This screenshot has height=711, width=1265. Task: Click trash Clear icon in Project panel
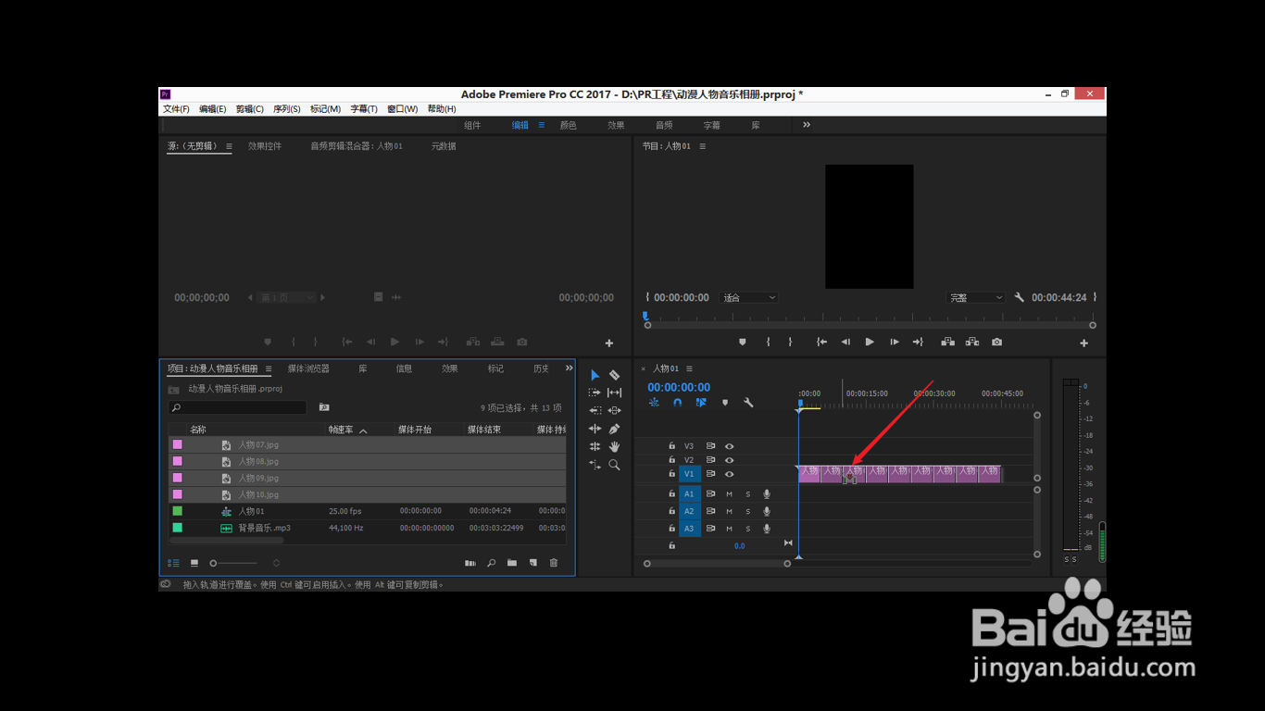click(x=554, y=563)
